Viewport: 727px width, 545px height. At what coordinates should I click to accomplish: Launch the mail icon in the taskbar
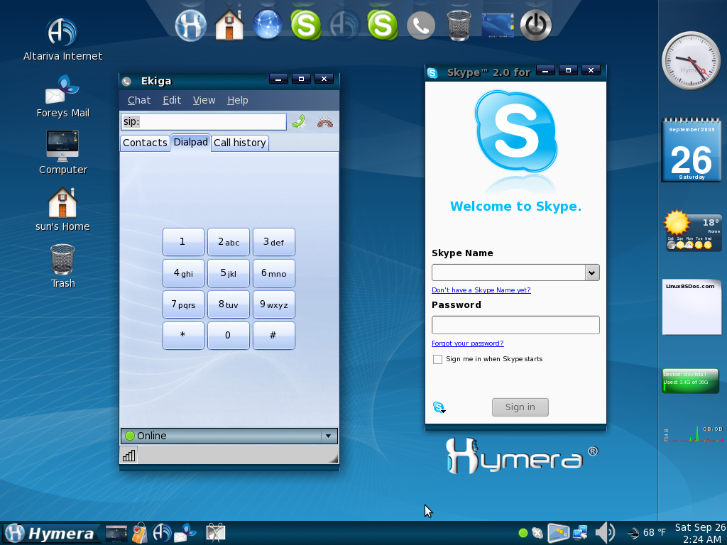(x=185, y=533)
